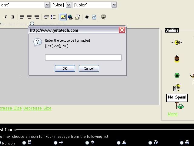Toggle underline formatting
The width and height of the screenshot is (194, 146).
point(13,17)
